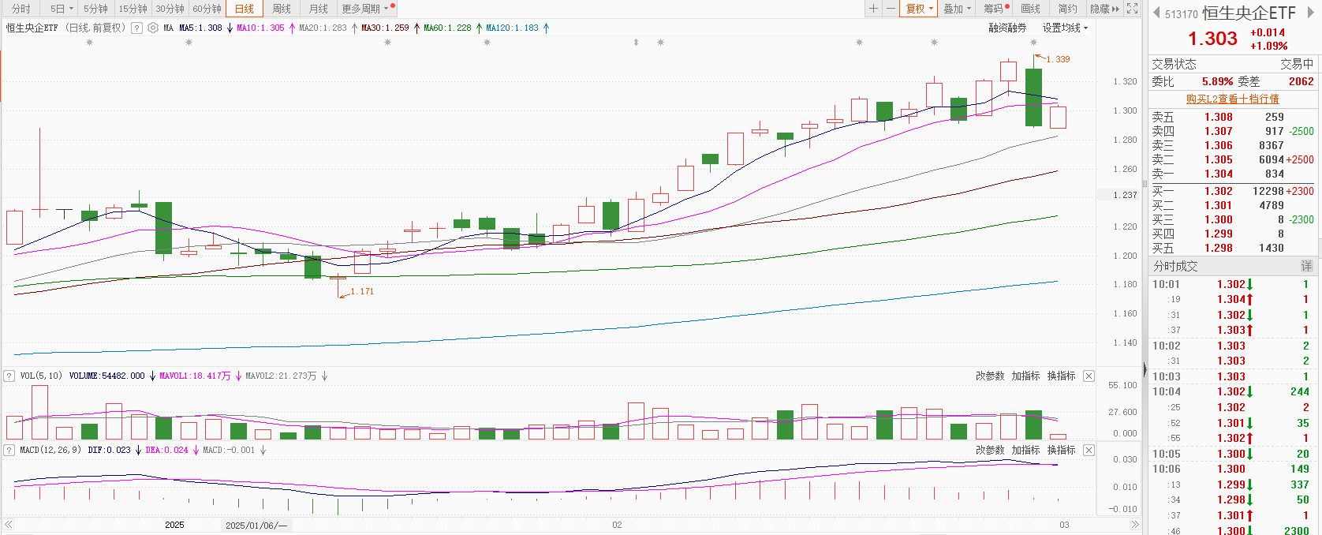Click the DIF:0.023 MACD label
This screenshot has width=1322, height=535.
pyautogui.click(x=109, y=450)
